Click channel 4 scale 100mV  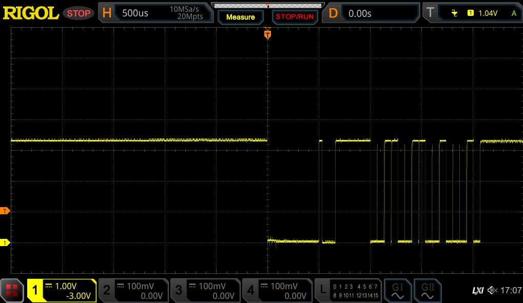[x=284, y=286]
